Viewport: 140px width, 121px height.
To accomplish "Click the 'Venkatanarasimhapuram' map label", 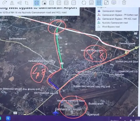I will (x=41, y=61).
